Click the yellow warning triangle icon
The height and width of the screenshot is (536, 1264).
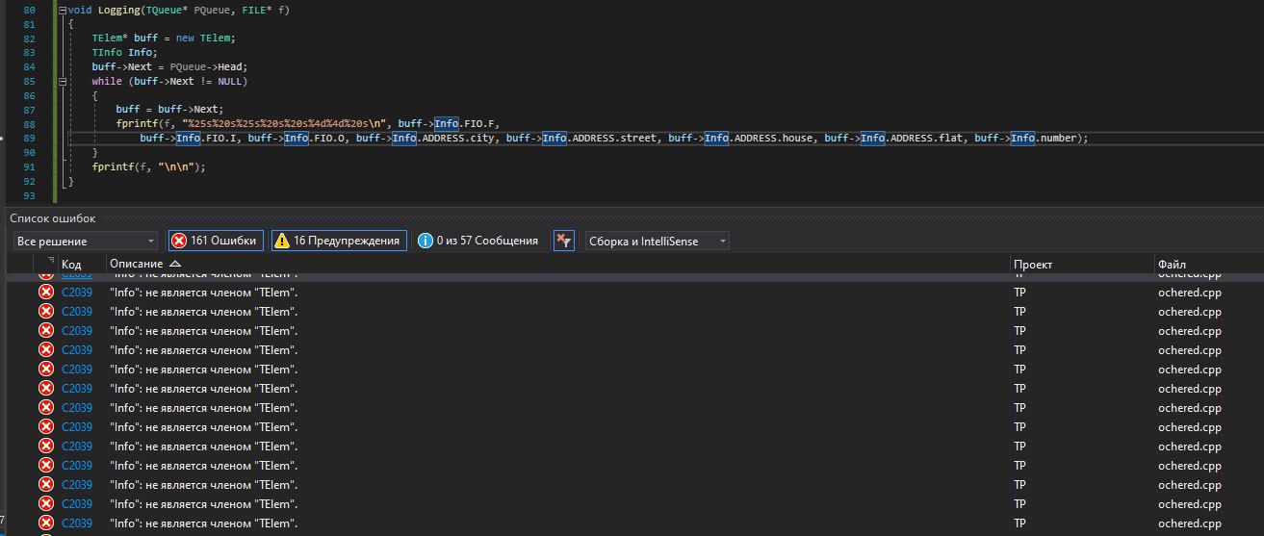[x=282, y=241]
